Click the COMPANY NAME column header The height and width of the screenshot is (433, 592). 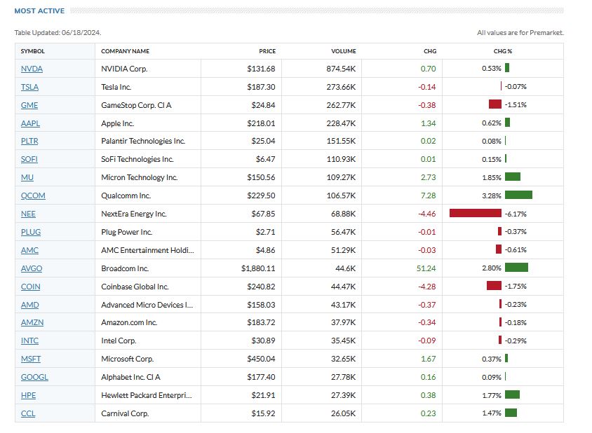point(125,51)
